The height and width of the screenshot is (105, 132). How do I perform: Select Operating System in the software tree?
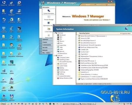(63, 60)
